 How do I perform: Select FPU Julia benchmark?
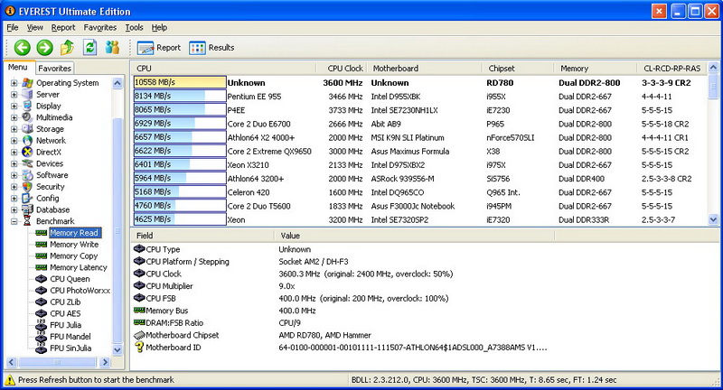65,325
